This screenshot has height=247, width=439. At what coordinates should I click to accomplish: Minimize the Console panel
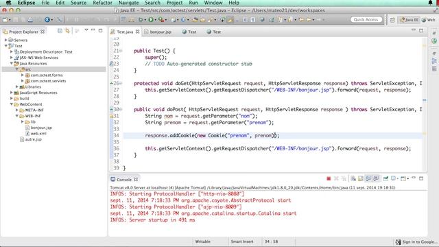pos(414,178)
